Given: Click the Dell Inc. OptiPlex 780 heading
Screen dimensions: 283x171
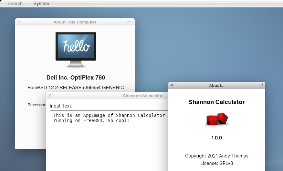Looking at the screenshot, I should [76, 78].
